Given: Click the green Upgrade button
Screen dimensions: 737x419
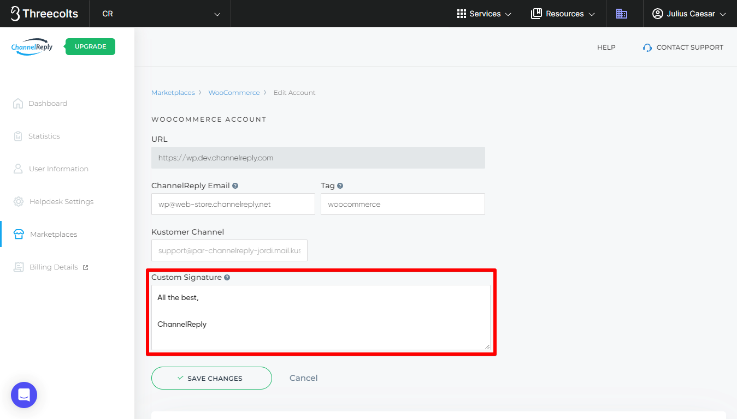Looking at the screenshot, I should pyautogui.click(x=90, y=46).
